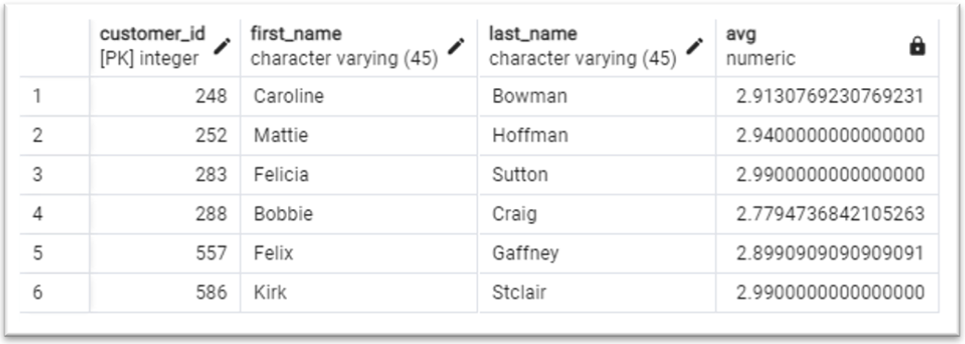965x344 pixels.
Task: Click customer_id cell with value 283
Action: (x=165, y=175)
